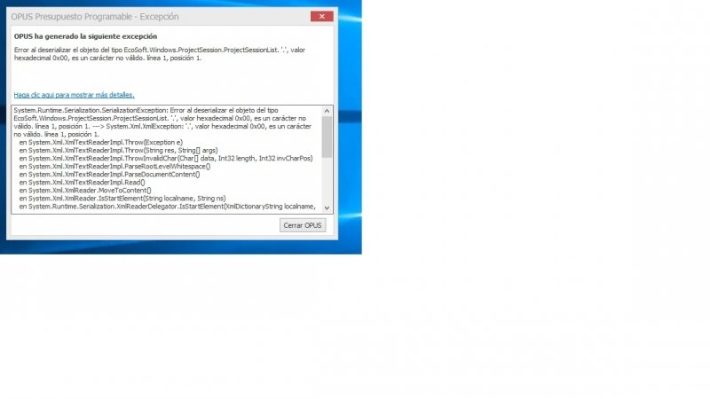Open the 'Haga clic aquí para mostrar más detalles' link

(75, 94)
